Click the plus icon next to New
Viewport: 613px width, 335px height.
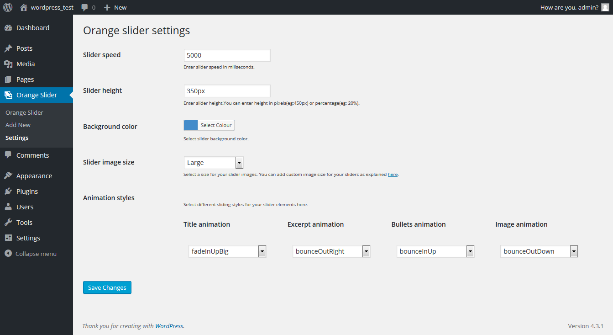tap(107, 7)
